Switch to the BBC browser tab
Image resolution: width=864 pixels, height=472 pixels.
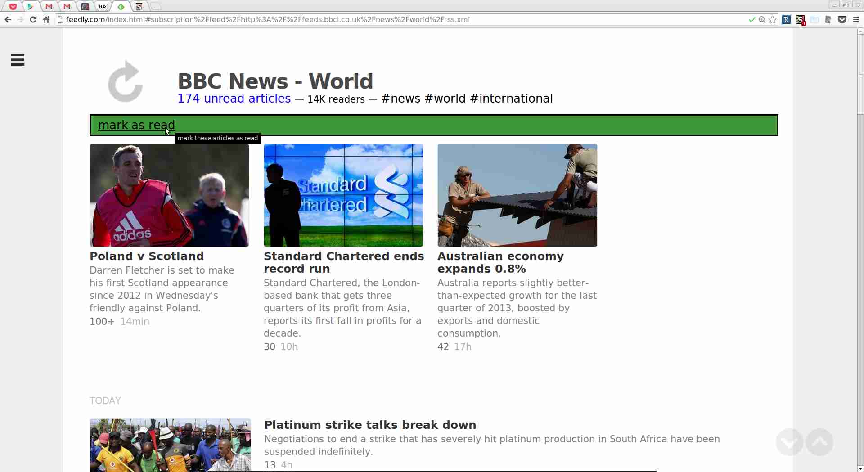pyautogui.click(x=103, y=6)
